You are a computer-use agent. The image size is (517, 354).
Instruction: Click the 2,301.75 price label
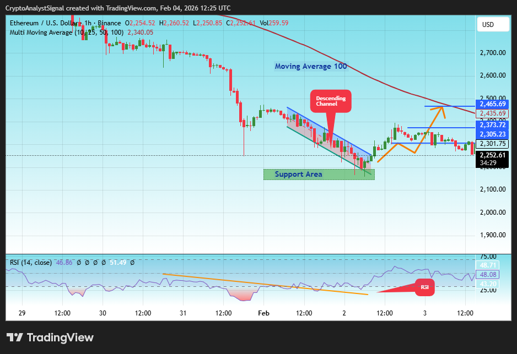point(493,144)
